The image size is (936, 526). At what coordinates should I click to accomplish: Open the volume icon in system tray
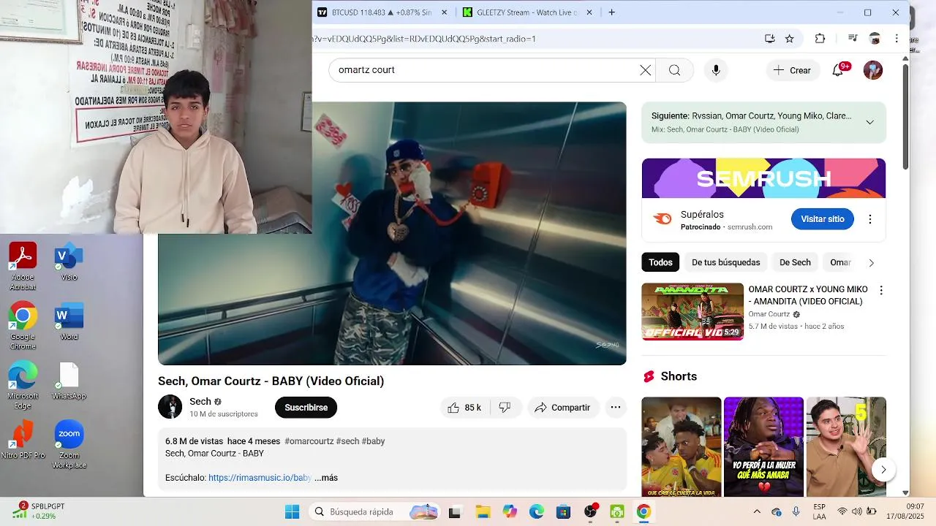pos(856,511)
